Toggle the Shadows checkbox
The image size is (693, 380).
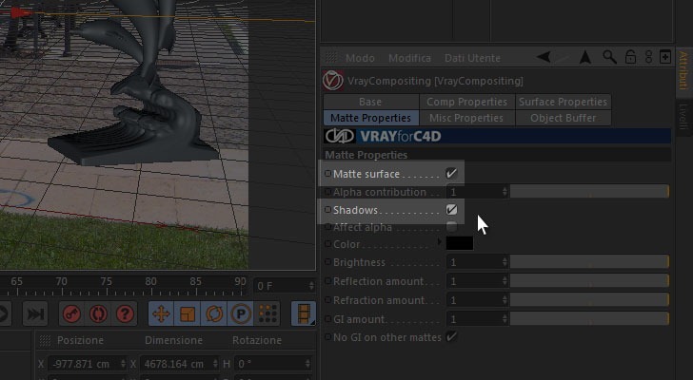pos(451,209)
